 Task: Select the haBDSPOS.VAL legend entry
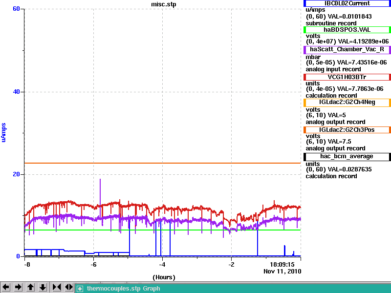(347, 30)
